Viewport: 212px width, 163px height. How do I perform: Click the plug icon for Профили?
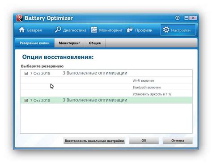130,30
